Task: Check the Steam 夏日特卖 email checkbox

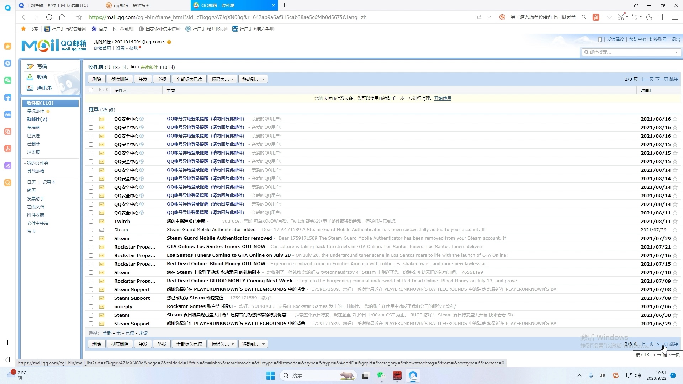Action: pyautogui.click(x=91, y=315)
